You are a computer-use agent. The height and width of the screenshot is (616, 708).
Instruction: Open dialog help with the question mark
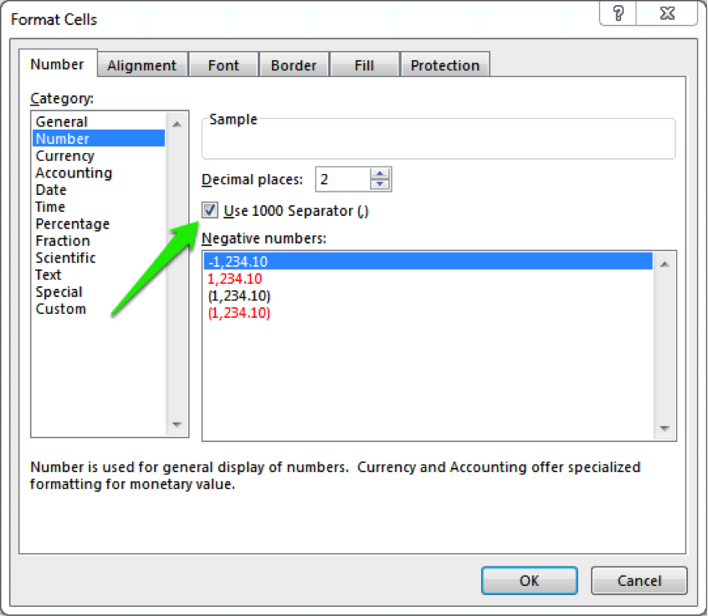(617, 13)
